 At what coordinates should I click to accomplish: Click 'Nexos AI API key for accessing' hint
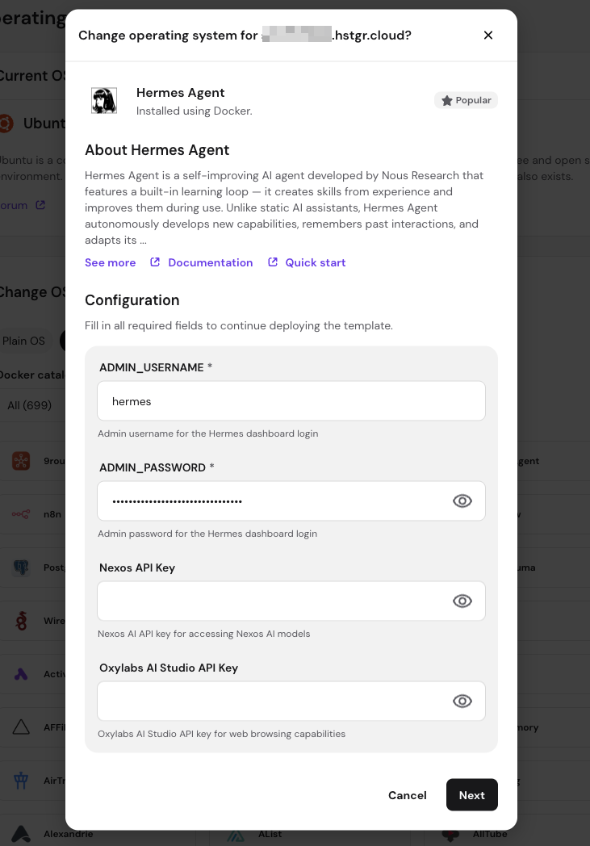coord(204,634)
